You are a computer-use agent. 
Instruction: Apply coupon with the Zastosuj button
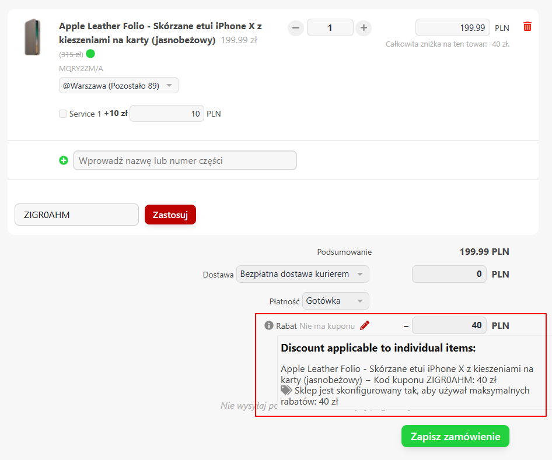click(170, 215)
